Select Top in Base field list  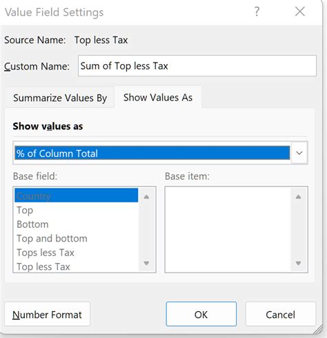point(77,210)
